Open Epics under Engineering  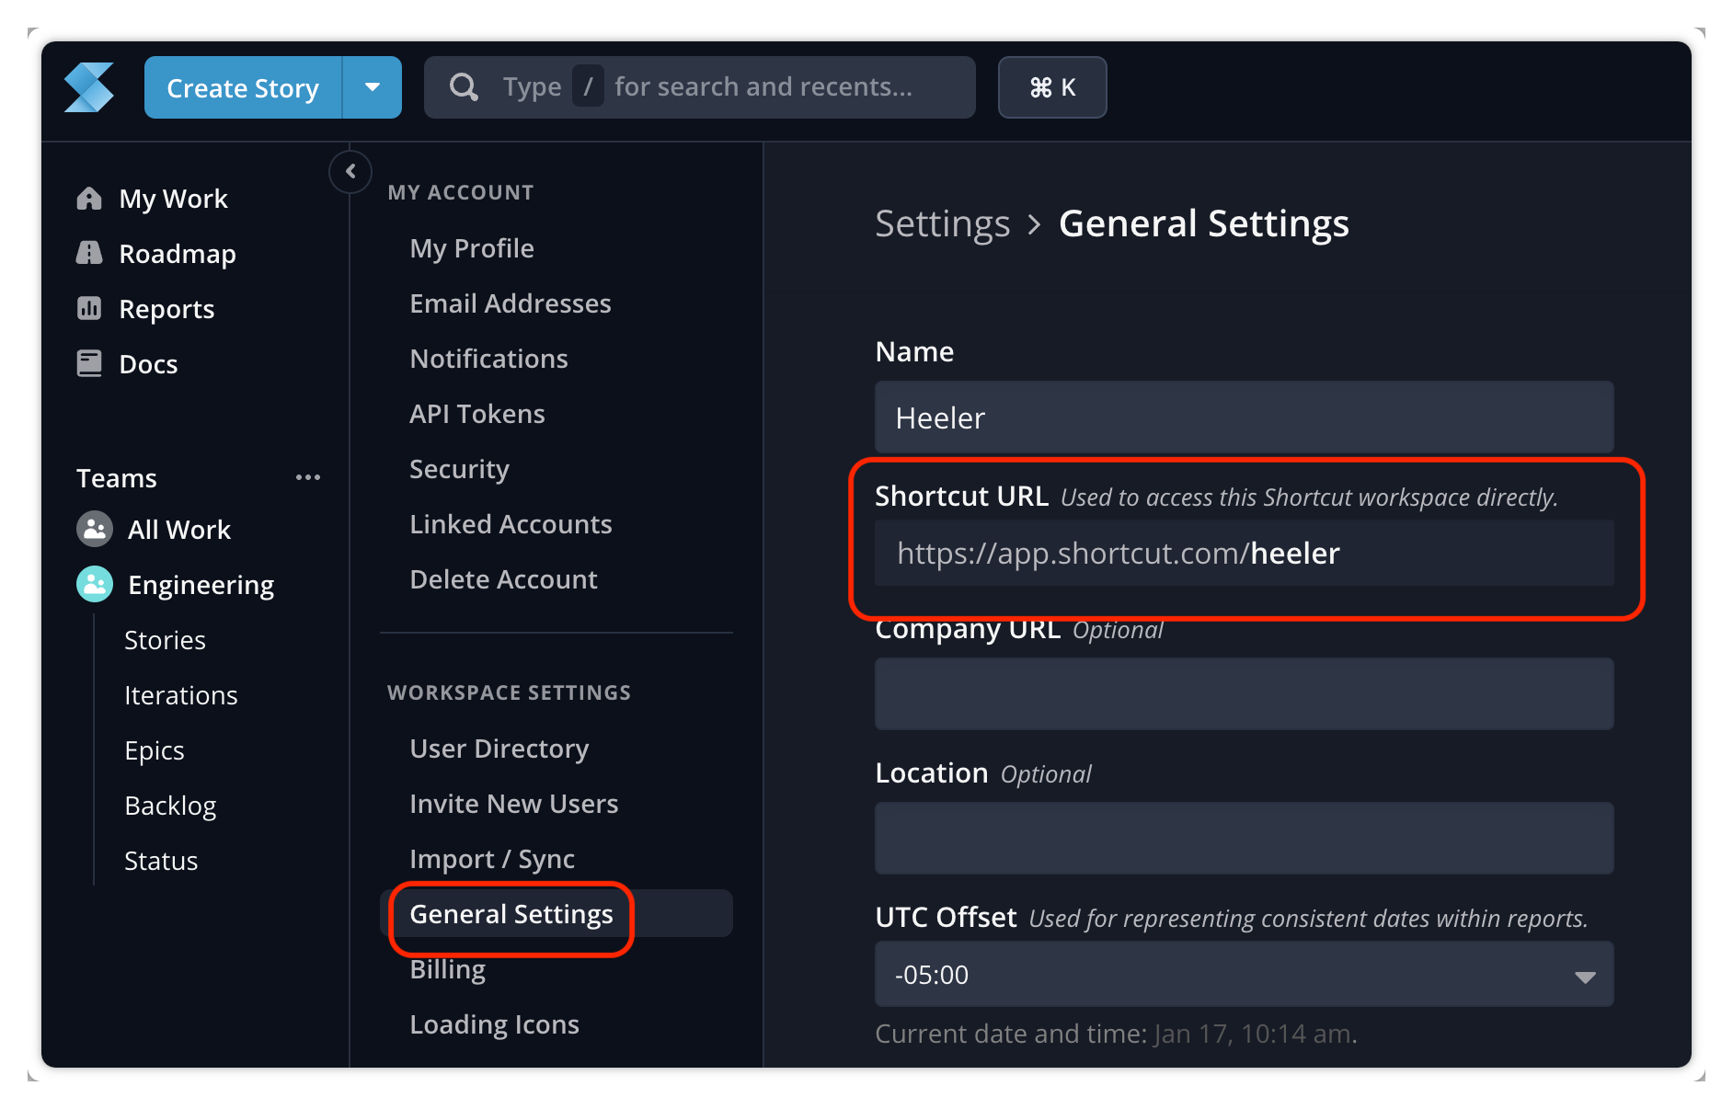pyautogui.click(x=154, y=750)
